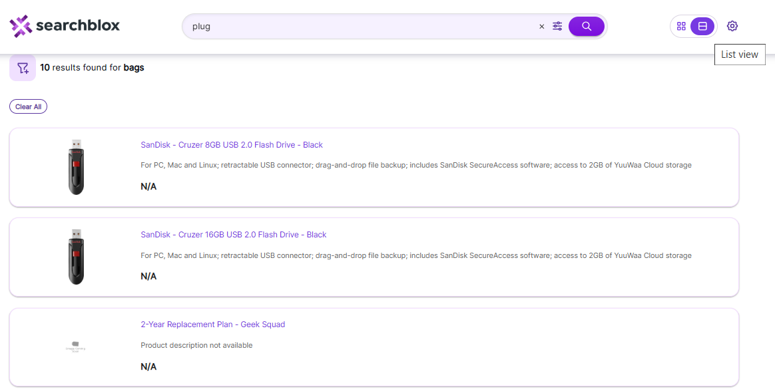Click N/A price under Cruzer 16GB
The width and height of the screenshot is (775, 389).
[148, 277]
